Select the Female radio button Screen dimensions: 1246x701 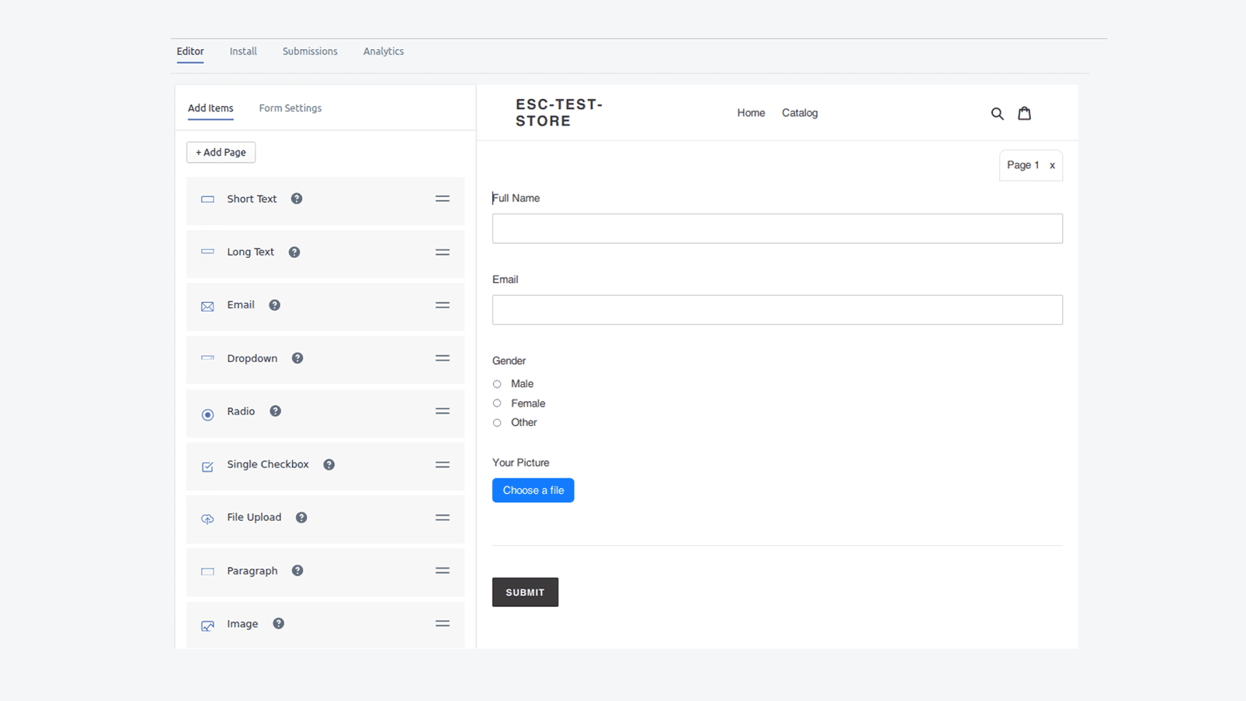click(497, 403)
